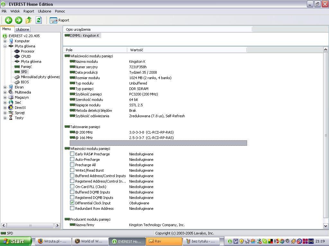Click the Wartość column header
Screen dimensions: 329x246
[187, 50]
